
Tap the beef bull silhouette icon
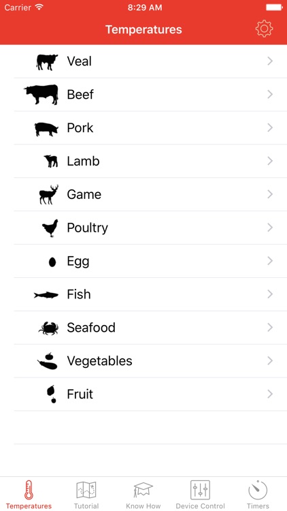pos(41,95)
